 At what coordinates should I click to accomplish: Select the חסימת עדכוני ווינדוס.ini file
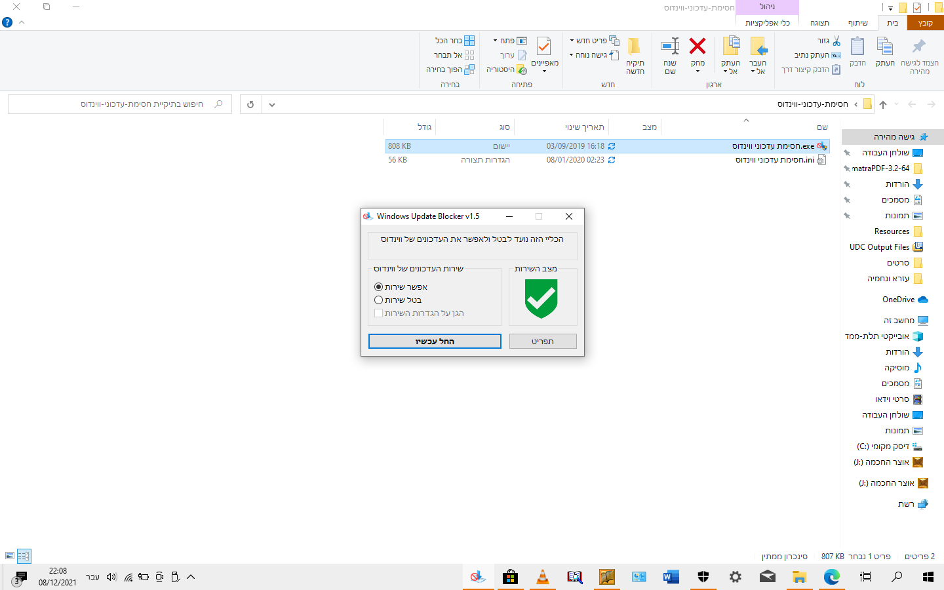607,160
